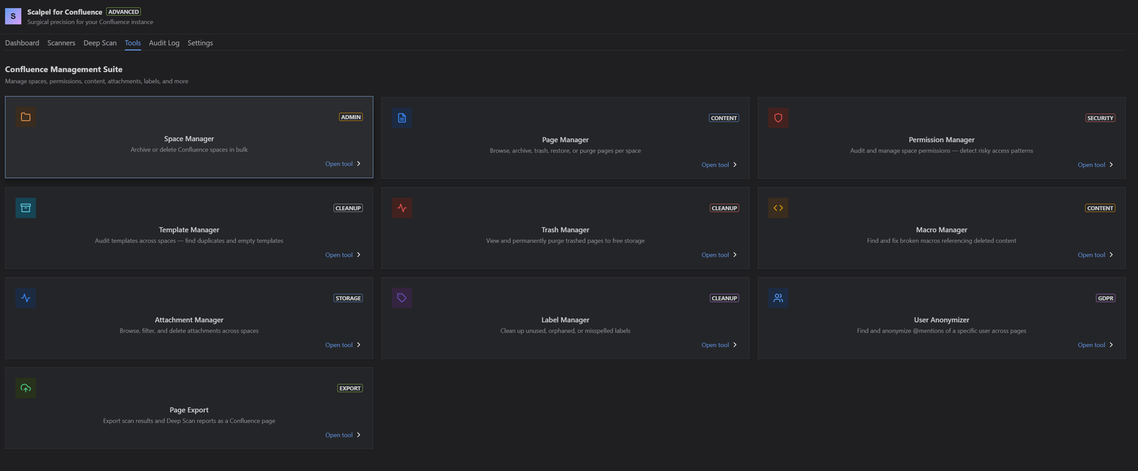This screenshot has width=1138, height=471.
Task: Switch to the Scanners tab
Action: click(x=61, y=43)
